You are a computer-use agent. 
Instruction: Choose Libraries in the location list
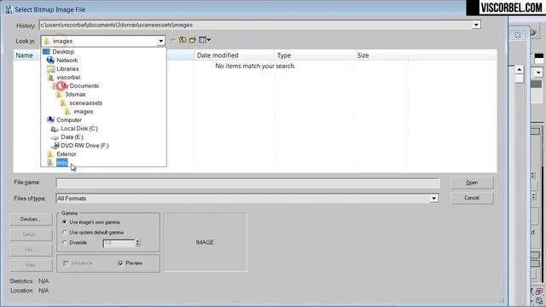[x=67, y=69]
